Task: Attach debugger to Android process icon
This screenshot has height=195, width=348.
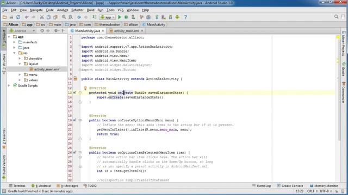Action: [x=133, y=17]
